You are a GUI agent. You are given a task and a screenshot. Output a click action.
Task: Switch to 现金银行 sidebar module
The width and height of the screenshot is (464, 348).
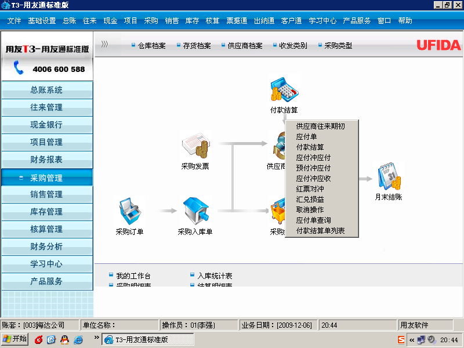pos(47,125)
